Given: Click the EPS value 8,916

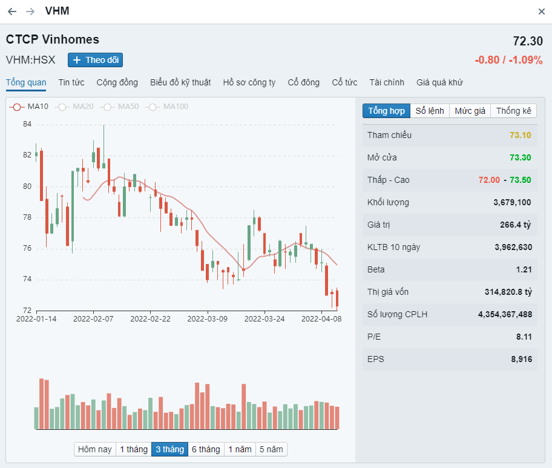Looking at the screenshot, I should pyautogui.click(x=521, y=359).
